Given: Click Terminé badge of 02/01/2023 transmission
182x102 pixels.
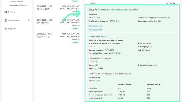Looking at the screenshot, I should tap(75, 29).
